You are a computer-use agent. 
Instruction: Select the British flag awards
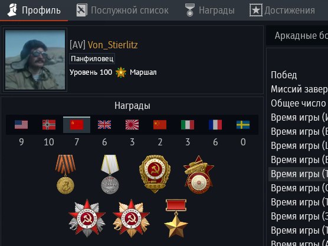click(104, 125)
